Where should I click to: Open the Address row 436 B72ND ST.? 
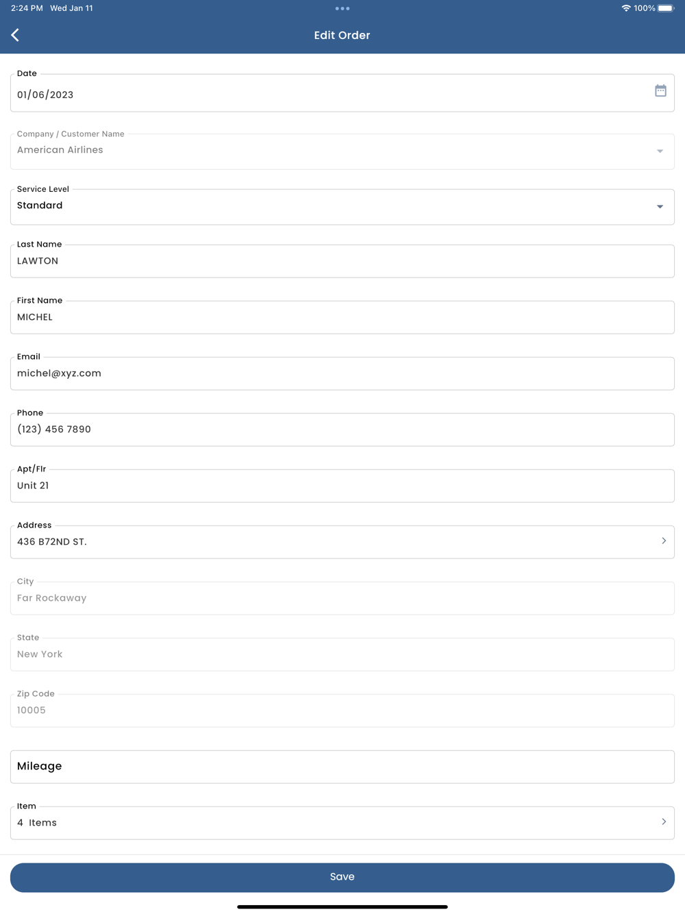(x=342, y=542)
